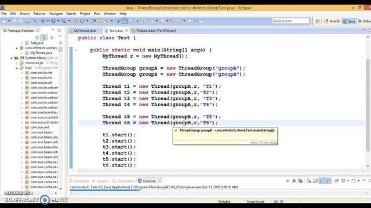This screenshot has width=371, height=208.
Task: Toggle Link with Editor in Package Explorer
Action: (44, 38)
